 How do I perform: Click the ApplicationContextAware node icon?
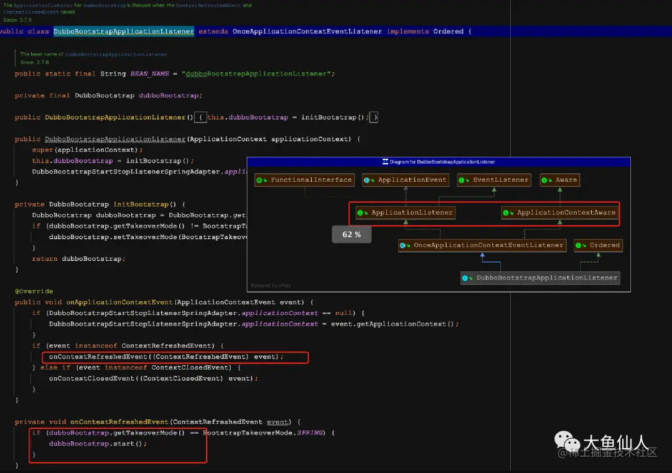(x=506, y=213)
